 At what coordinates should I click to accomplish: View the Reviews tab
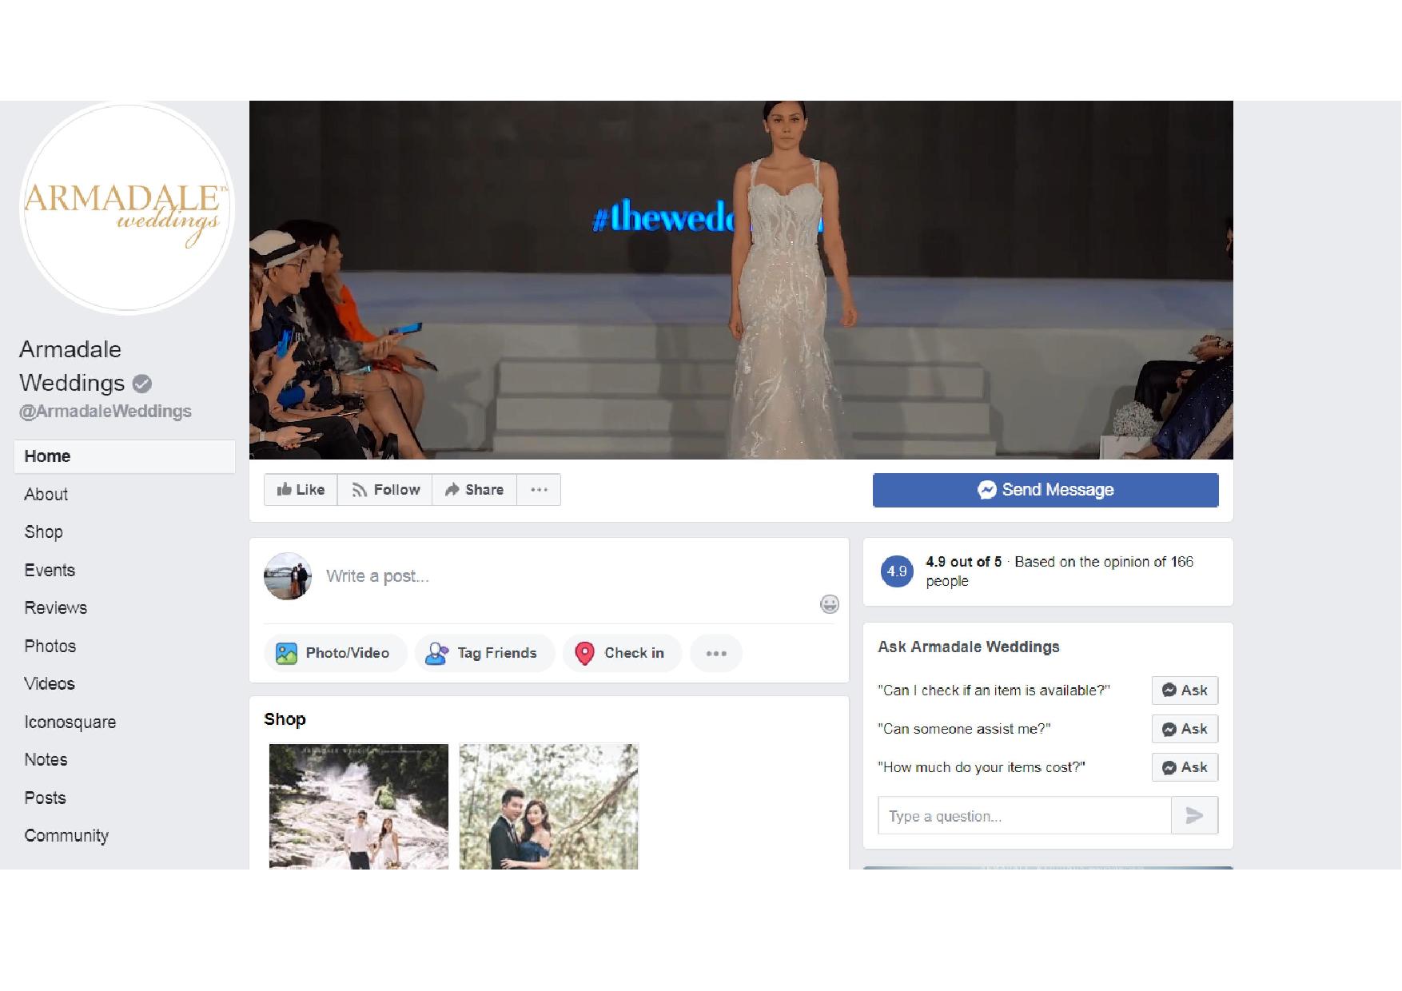click(x=55, y=608)
